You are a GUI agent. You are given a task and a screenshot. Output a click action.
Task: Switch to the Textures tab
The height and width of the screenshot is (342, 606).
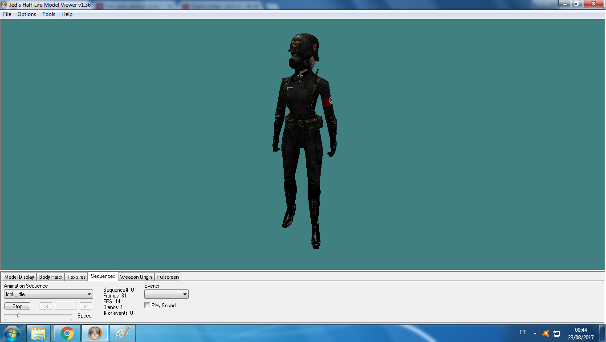coord(77,277)
